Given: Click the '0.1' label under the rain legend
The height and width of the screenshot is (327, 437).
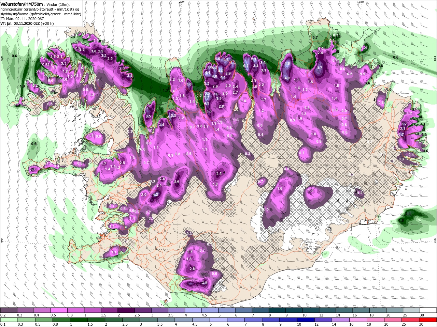Looking at the screenshot, I should [2, 325].
